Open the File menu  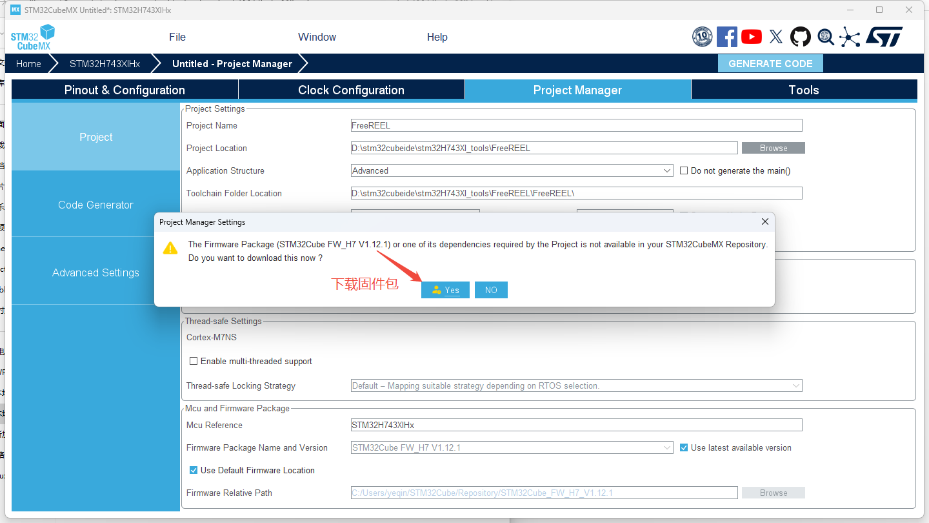[x=177, y=37]
